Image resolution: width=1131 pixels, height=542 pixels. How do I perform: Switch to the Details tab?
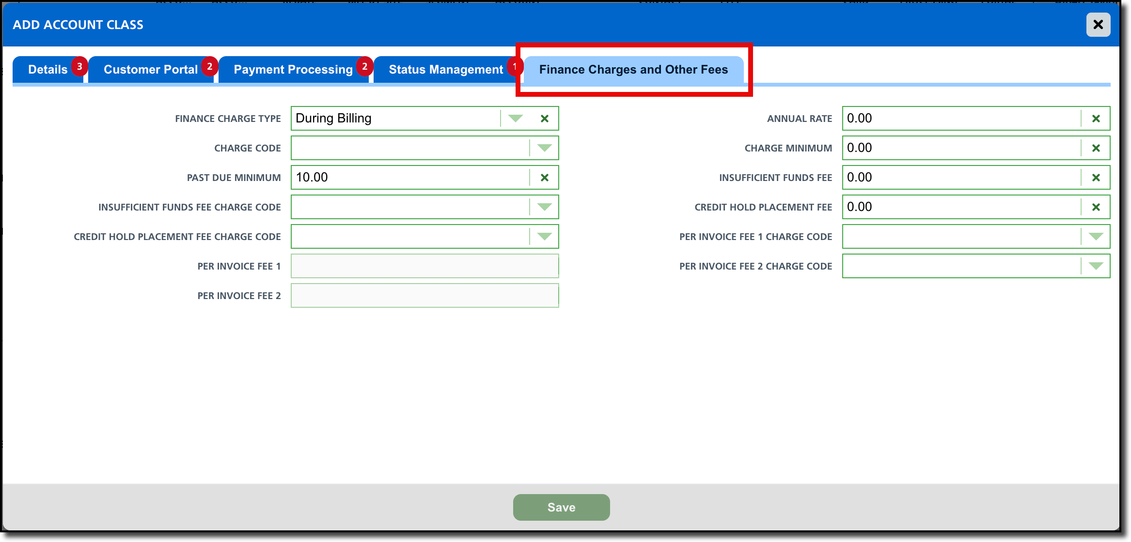[47, 70]
